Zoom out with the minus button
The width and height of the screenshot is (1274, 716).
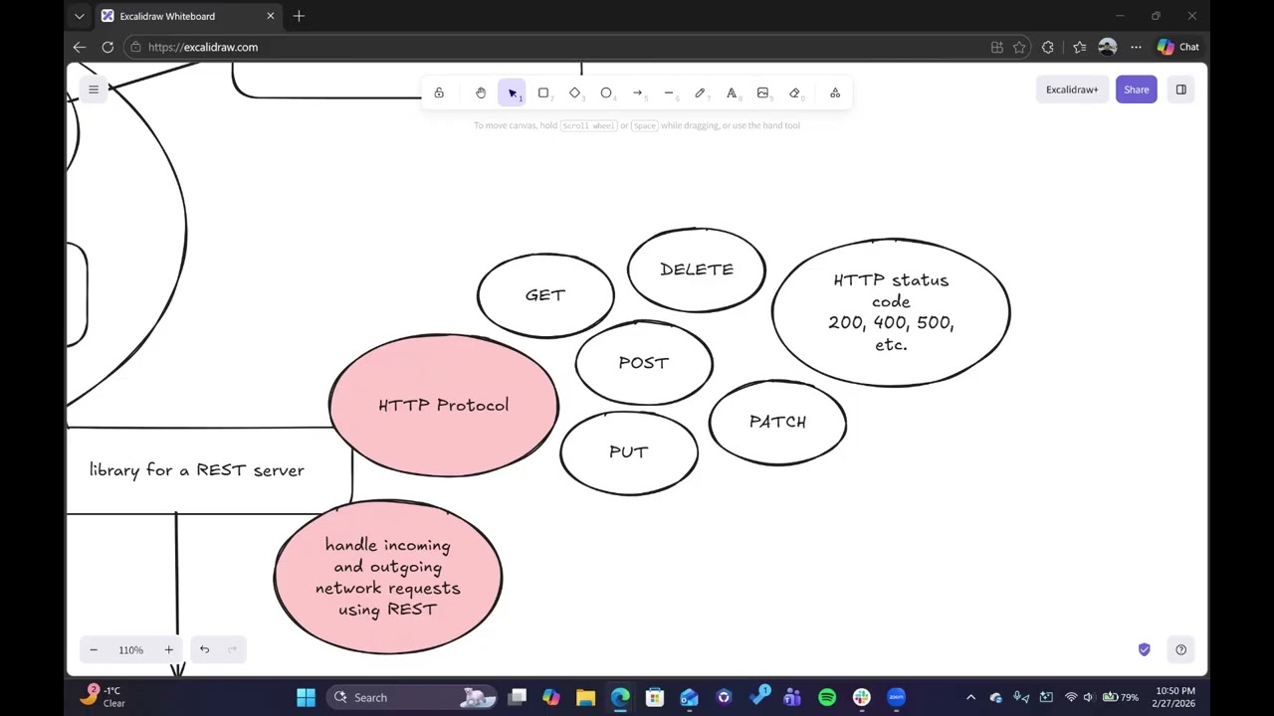pyautogui.click(x=94, y=649)
